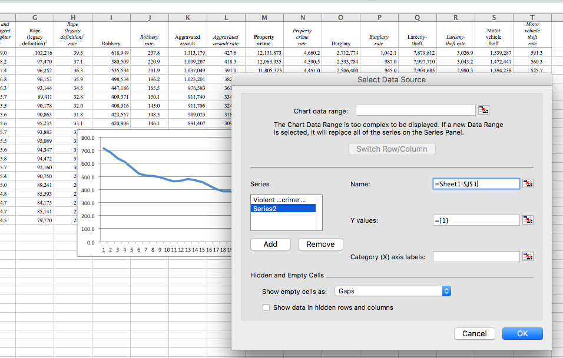The height and width of the screenshot is (358, 563).
Task: Click range picker icon beside Name field
Action: 528,184
